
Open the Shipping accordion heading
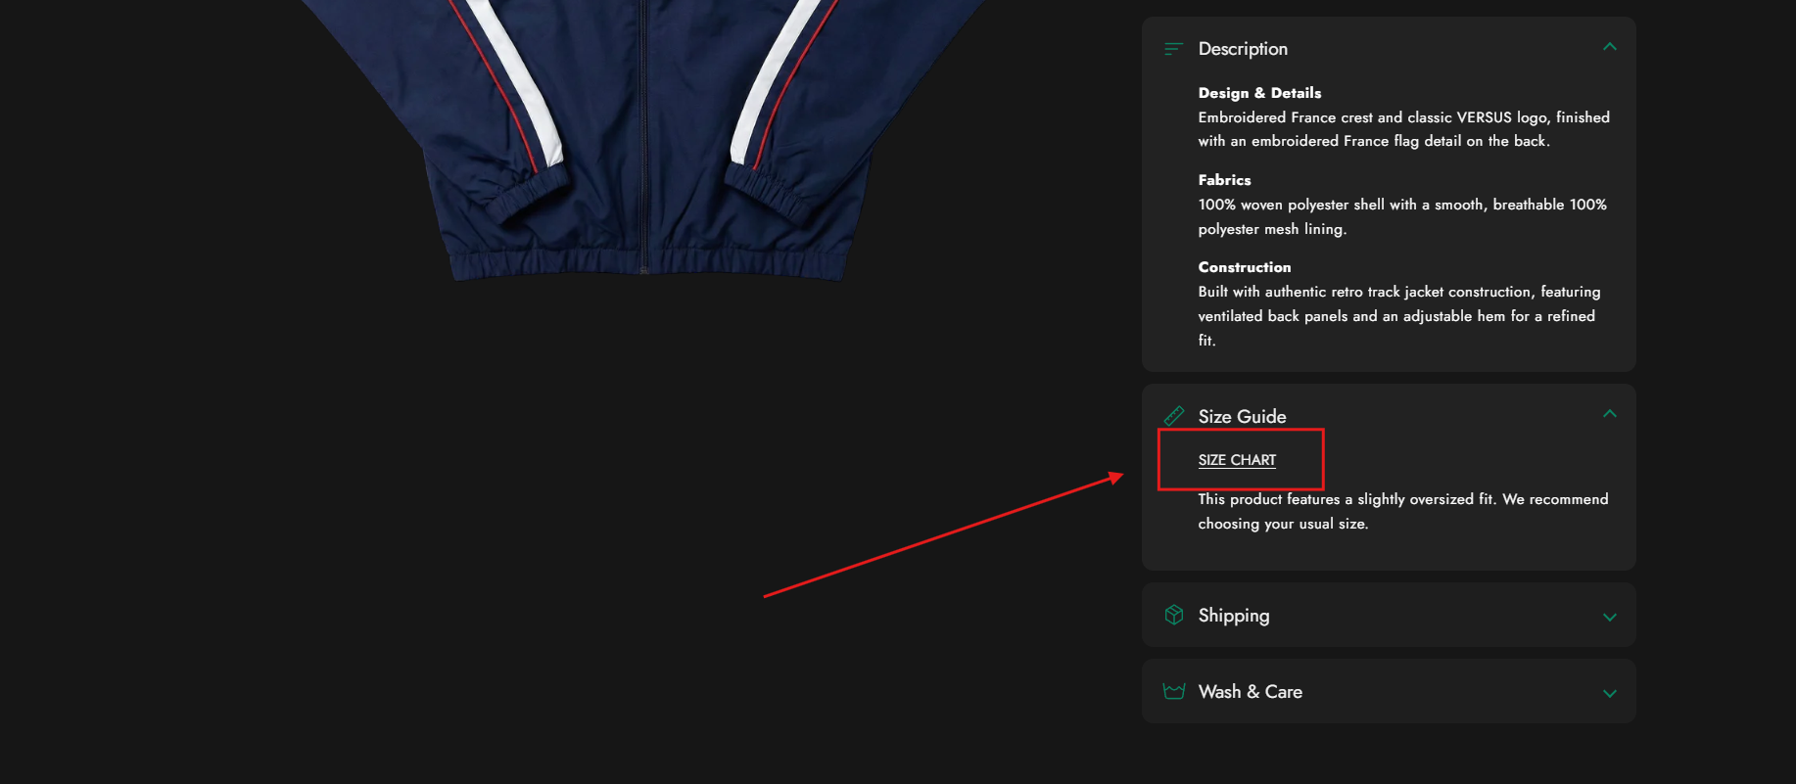(1234, 616)
